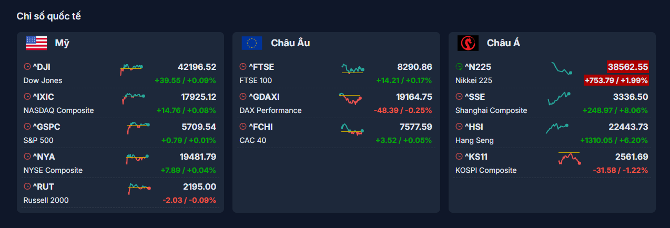
Task: Click the green clock icon next to ^N225
Action: pyautogui.click(x=459, y=67)
